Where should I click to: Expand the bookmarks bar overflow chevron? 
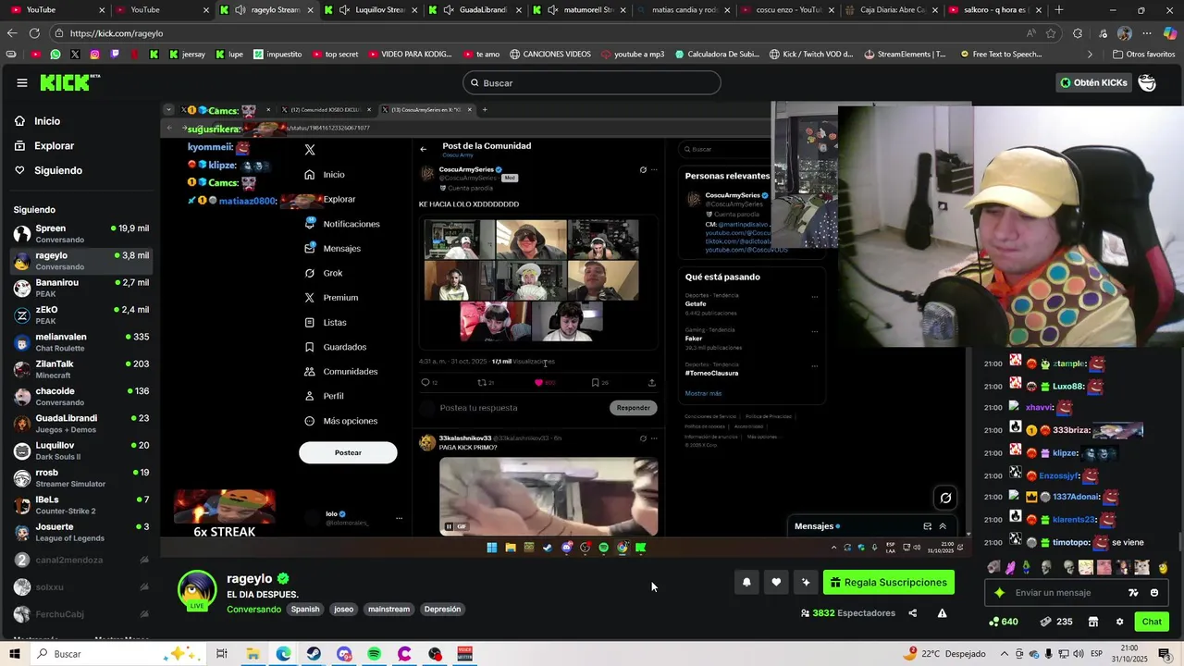pyautogui.click(x=1090, y=55)
